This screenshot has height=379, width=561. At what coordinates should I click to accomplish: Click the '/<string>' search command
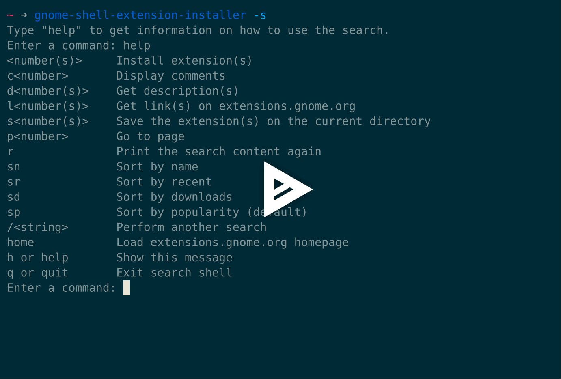(x=38, y=227)
